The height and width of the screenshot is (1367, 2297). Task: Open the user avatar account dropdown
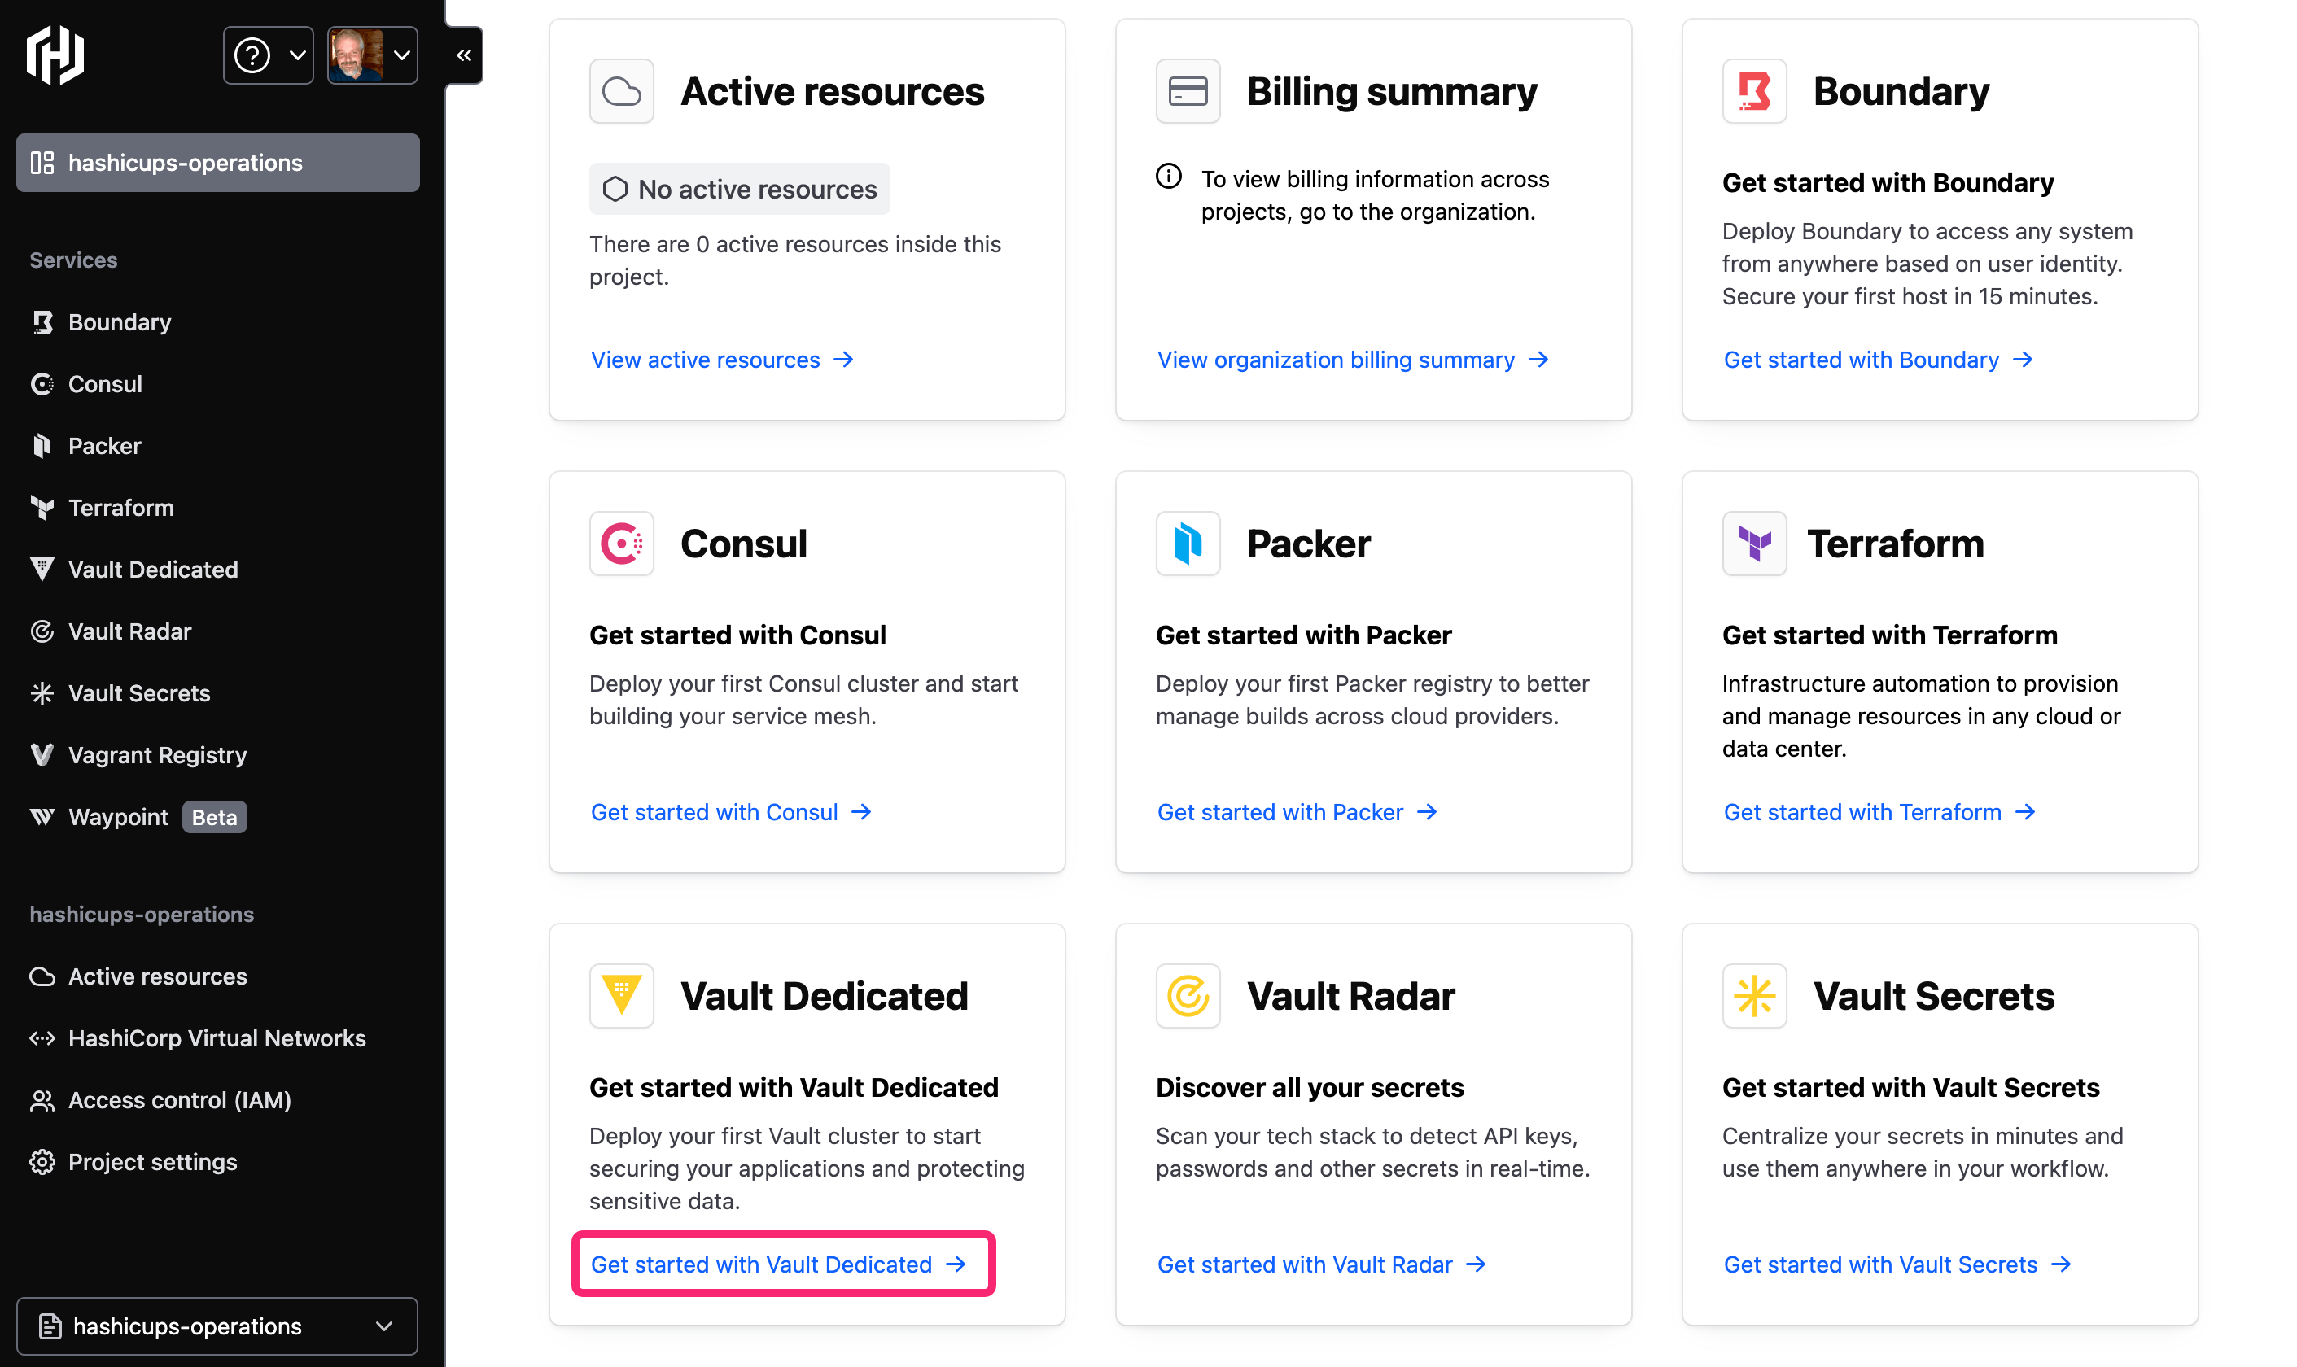(x=372, y=55)
